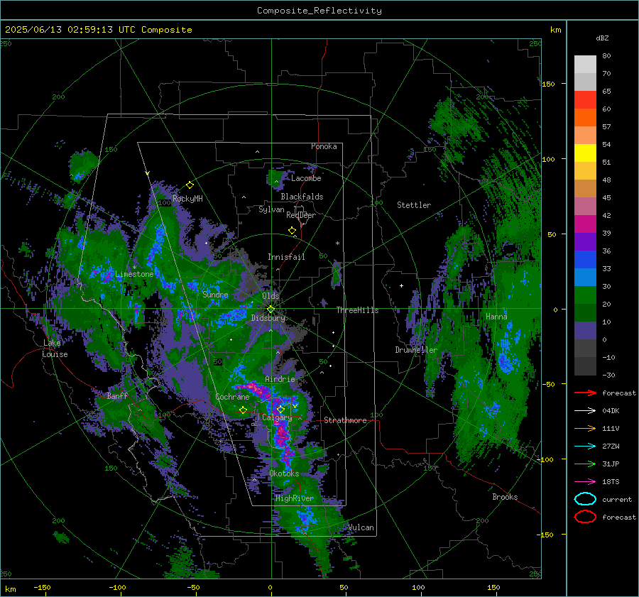The image size is (639, 597).
Task: Click the cyan current ellipse in legend
Action: 585,499
